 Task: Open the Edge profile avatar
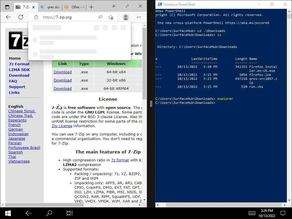click(126, 17)
